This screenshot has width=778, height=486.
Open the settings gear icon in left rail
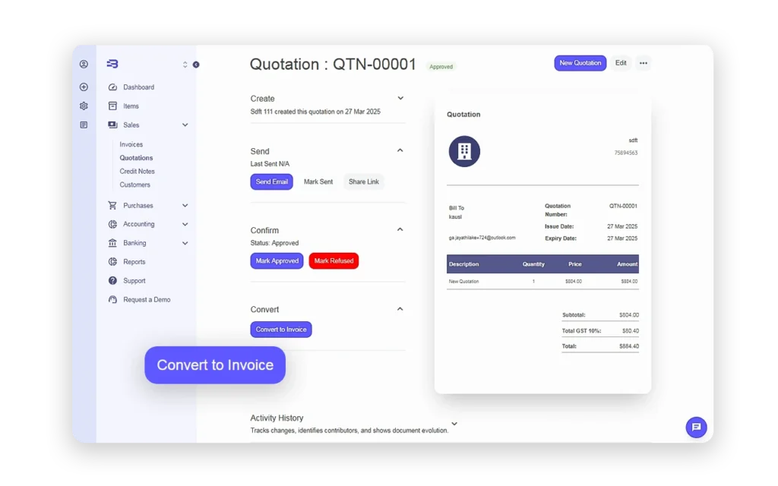tap(84, 106)
